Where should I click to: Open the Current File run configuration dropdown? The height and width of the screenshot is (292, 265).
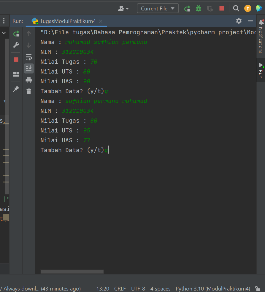pos(158,8)
